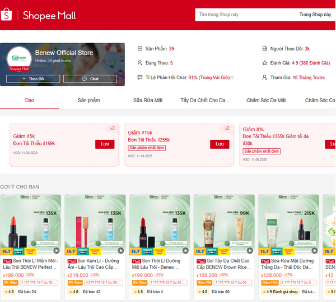Image resolution: width=336 pixels, height=302 pixels.
Task: Click the Gel Tẩy Da Chết Cao Cấp title
Action: [x=223, y=264]
